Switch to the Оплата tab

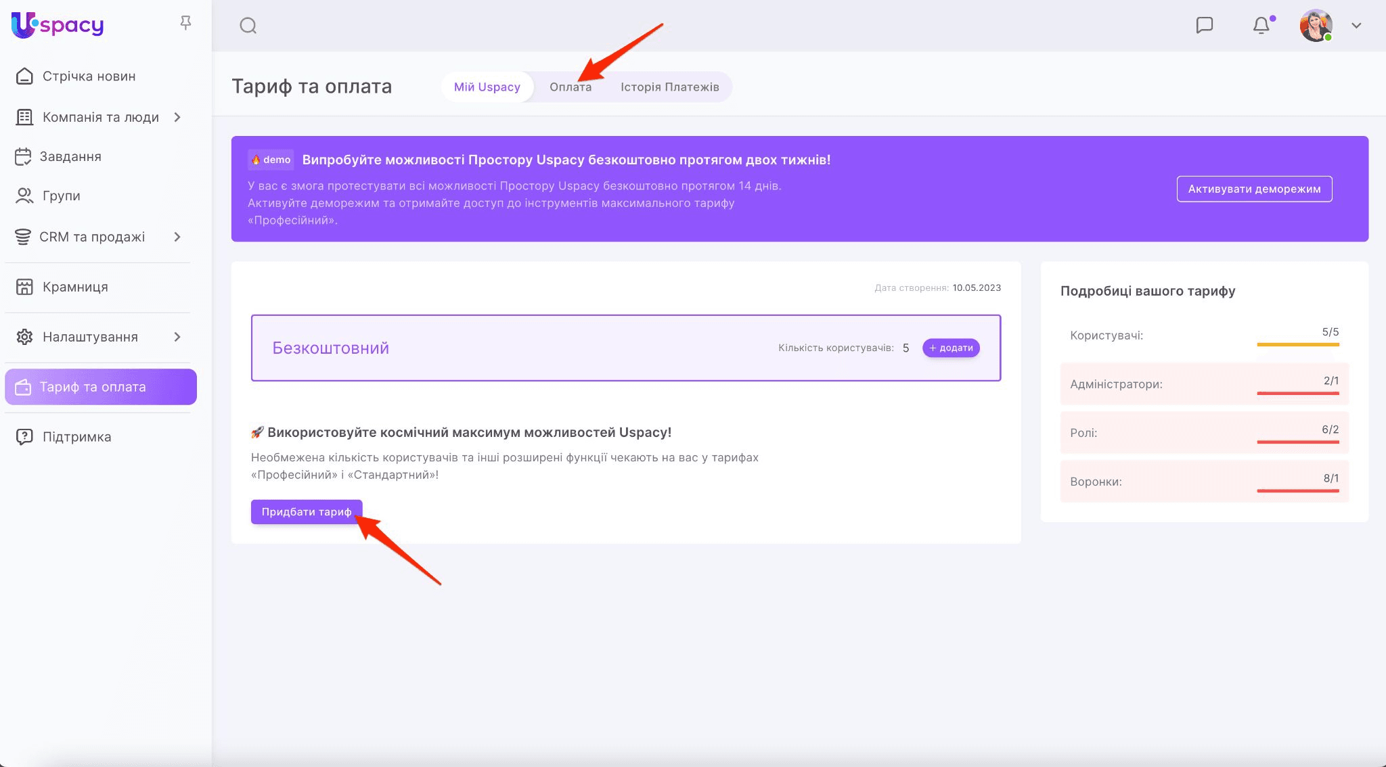570,87
